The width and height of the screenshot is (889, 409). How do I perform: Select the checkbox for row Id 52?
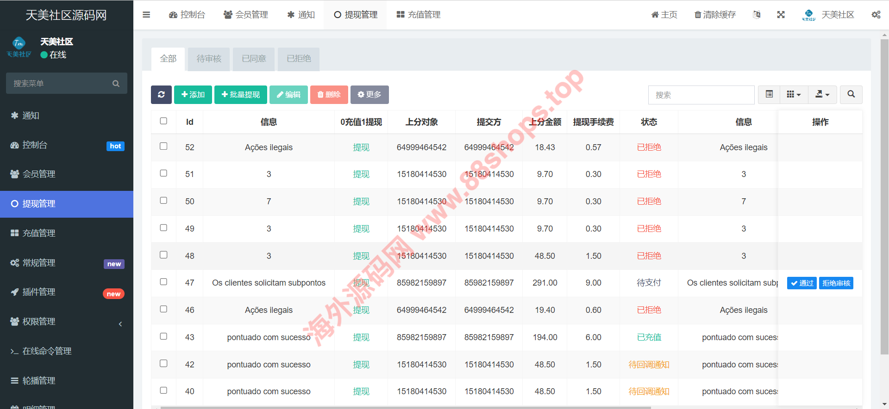163,147
